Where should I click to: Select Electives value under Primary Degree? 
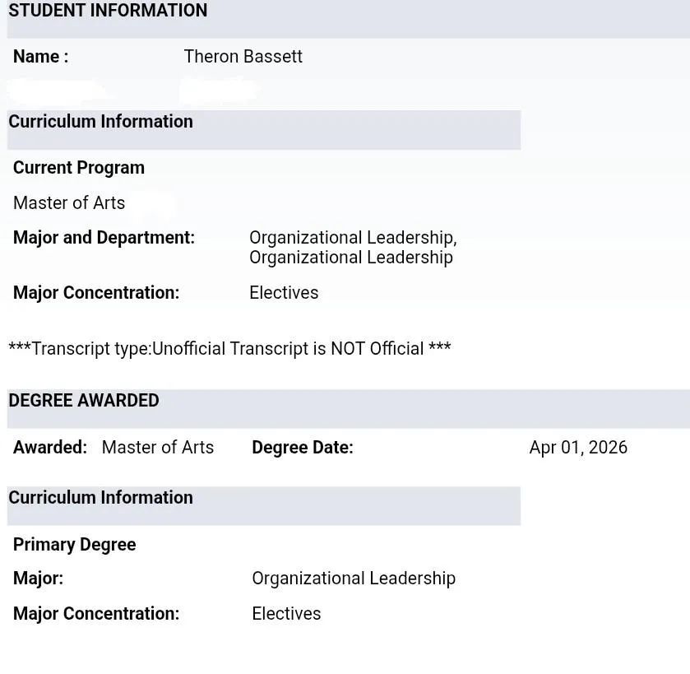coord(286,614)
